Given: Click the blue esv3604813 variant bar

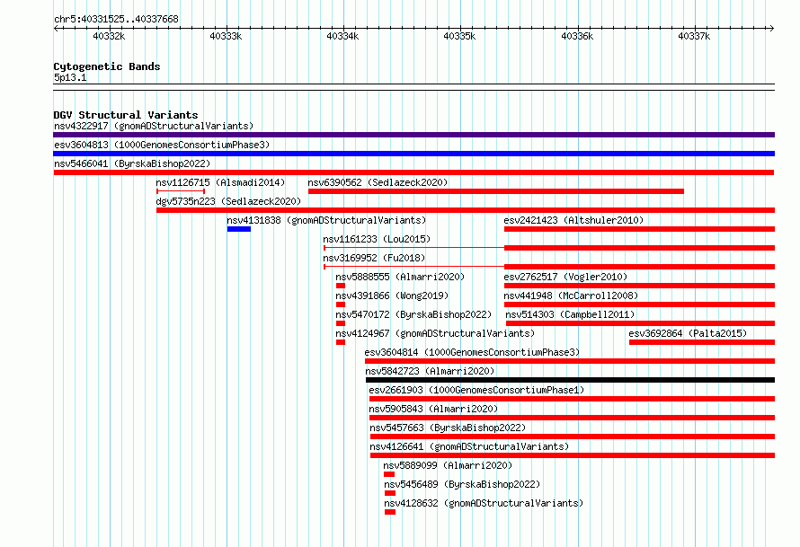Looking at the screenshot, I should click(x=413, y=154).
